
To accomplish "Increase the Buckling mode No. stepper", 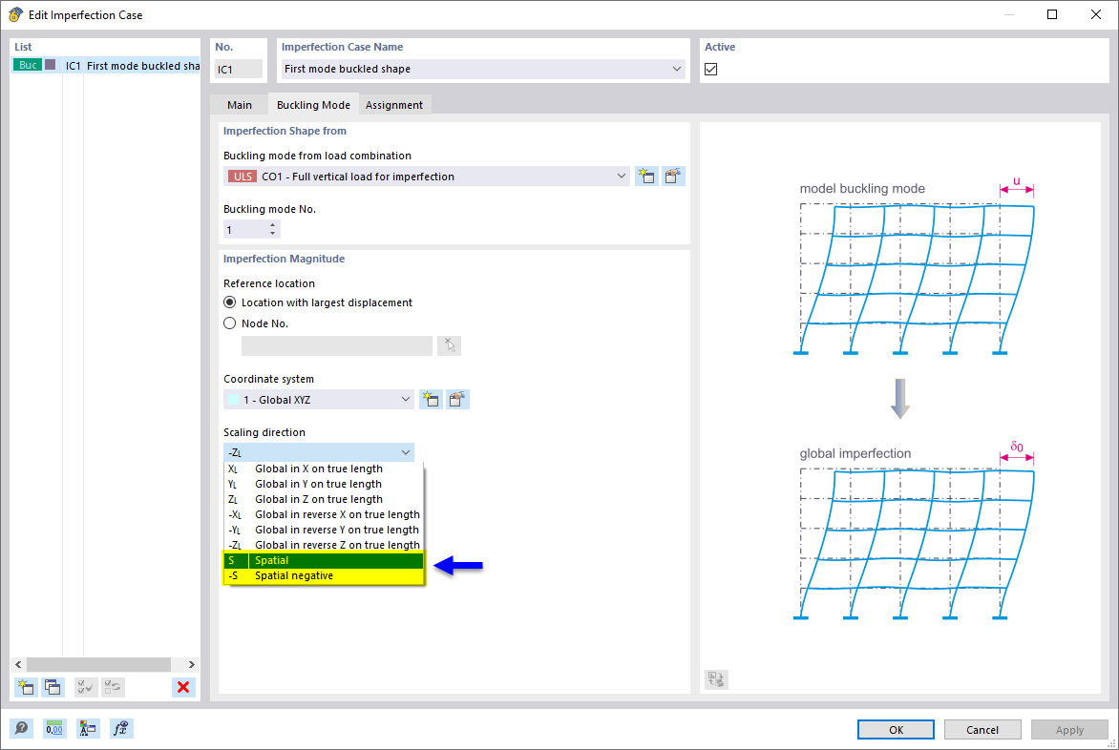I will [273, 225].
